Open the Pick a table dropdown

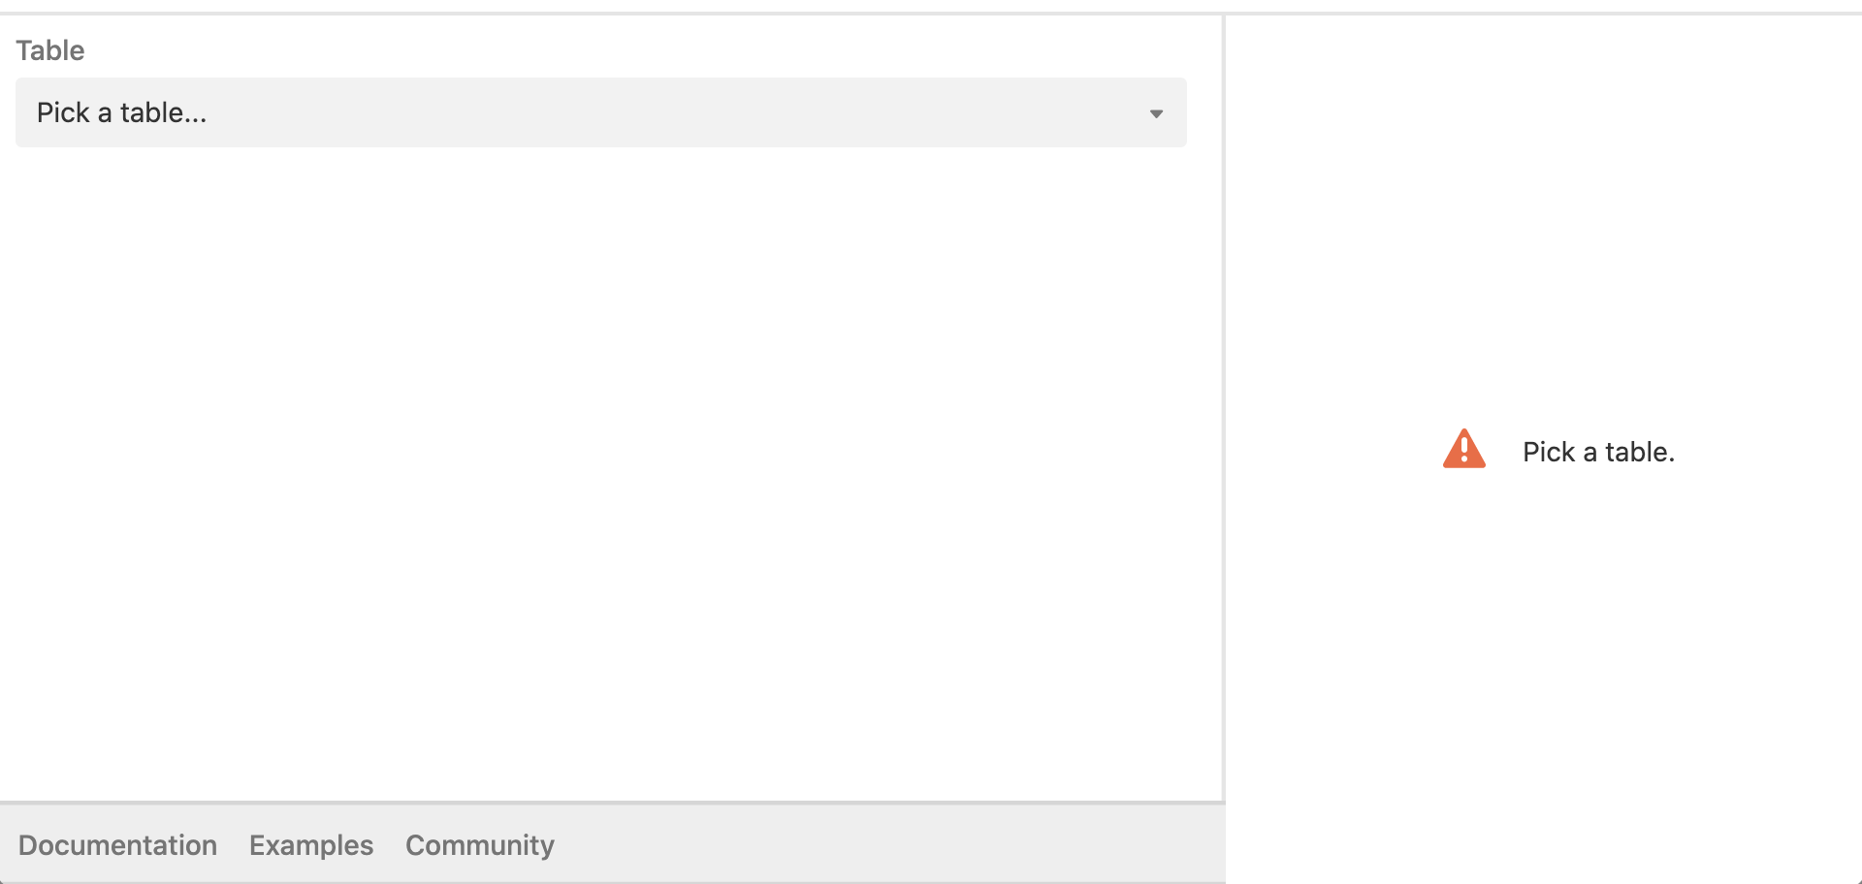(x=601, y=112)
